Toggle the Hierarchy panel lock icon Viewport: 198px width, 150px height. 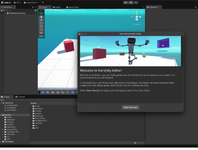(x=33, y=7)
